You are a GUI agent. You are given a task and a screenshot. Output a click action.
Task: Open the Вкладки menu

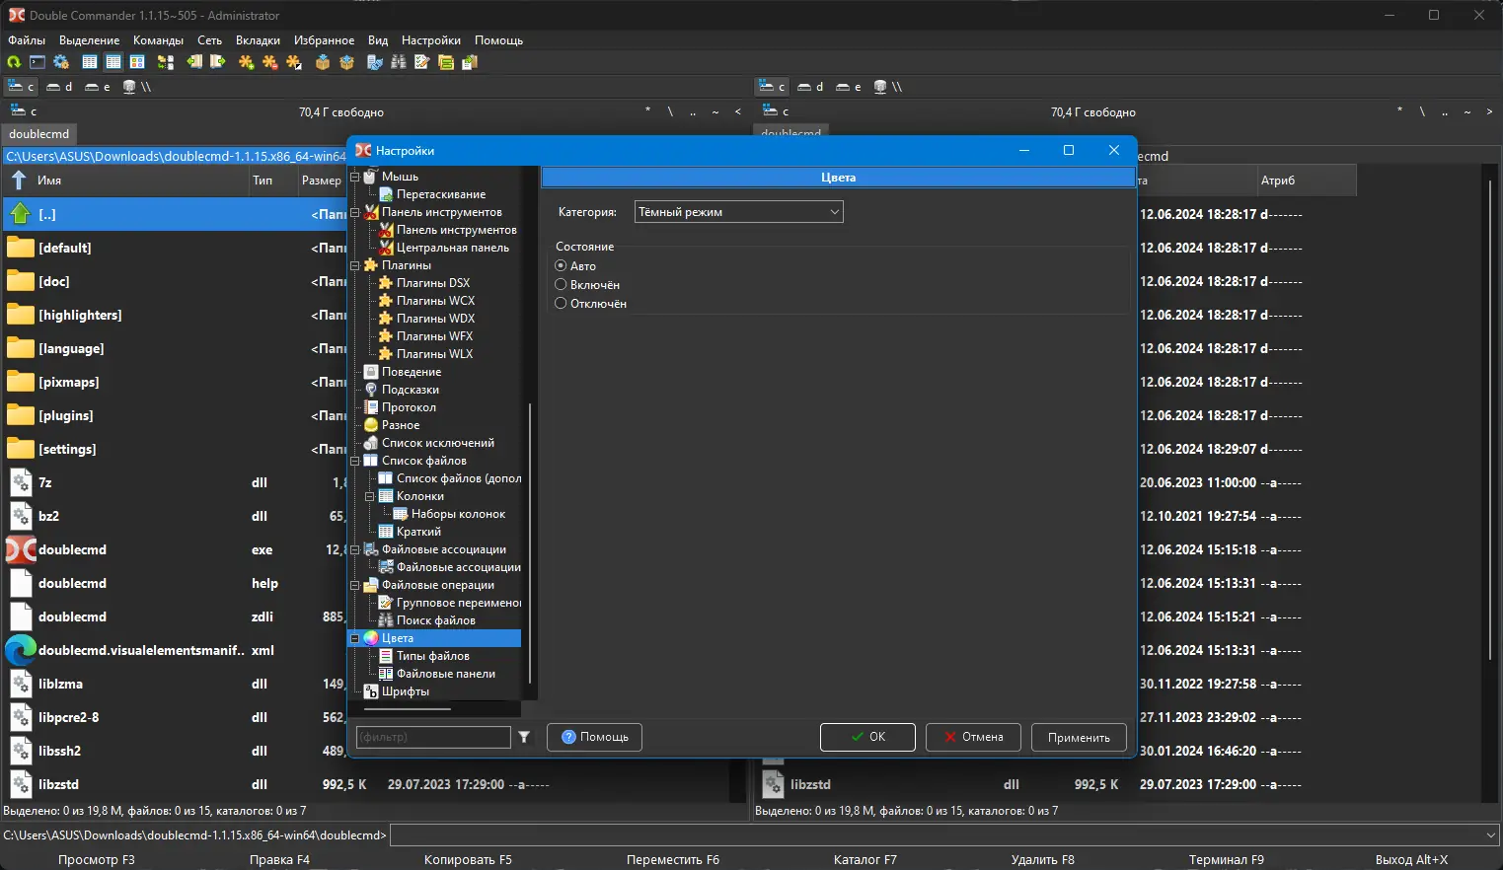tap(258, 40)
